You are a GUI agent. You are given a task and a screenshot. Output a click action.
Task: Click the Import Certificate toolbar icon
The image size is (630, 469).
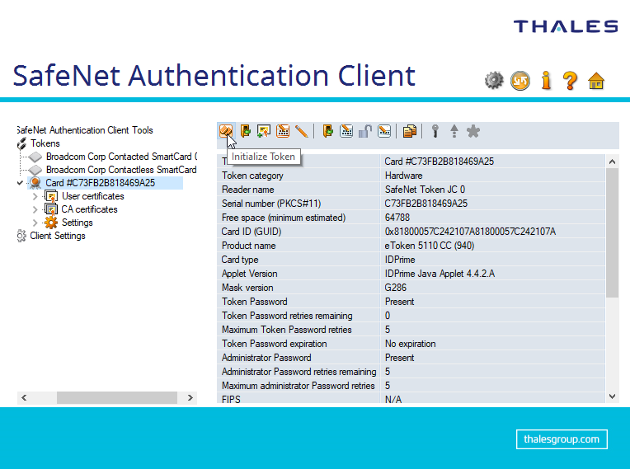pos(264,131)
